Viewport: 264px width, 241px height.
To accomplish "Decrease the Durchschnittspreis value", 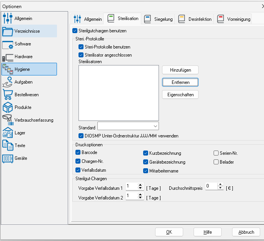I will [x=220, y=188].
